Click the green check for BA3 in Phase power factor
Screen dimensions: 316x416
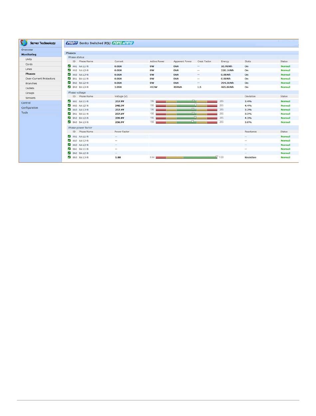pyautogui.click(x=69, y=157)
